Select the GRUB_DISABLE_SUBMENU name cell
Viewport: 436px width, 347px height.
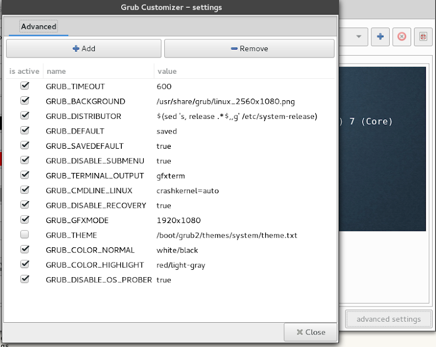[95, 161]
